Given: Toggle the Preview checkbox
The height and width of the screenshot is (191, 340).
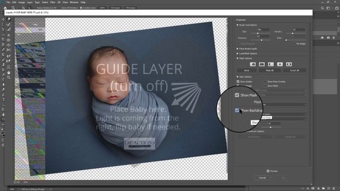Looking at the screenshot, I should tap(268, 171).
